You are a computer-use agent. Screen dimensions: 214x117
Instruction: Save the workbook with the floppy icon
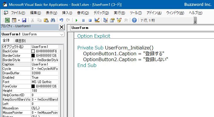point(24,20)
